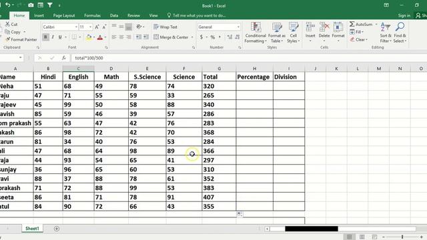Screen dimensions: 427x240
Task: Click the horizontal scrollbar thumb
Action: tap(312, 229)
